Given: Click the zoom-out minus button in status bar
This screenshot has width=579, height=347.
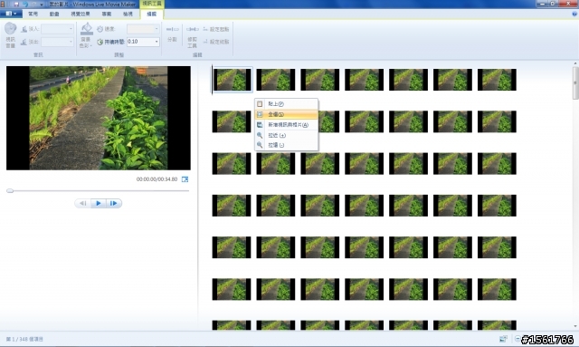Looking at the screenshot, I should tap(517, 339).
